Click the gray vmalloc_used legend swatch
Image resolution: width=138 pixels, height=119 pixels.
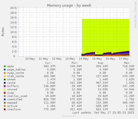5,96
